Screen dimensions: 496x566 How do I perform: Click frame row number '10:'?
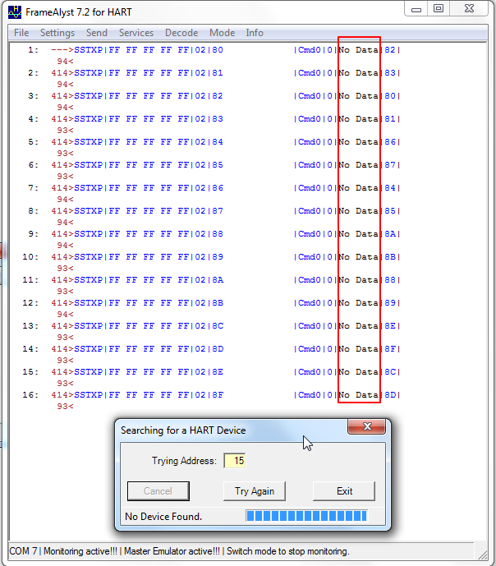pyautogui.click(x=30, y=257)
